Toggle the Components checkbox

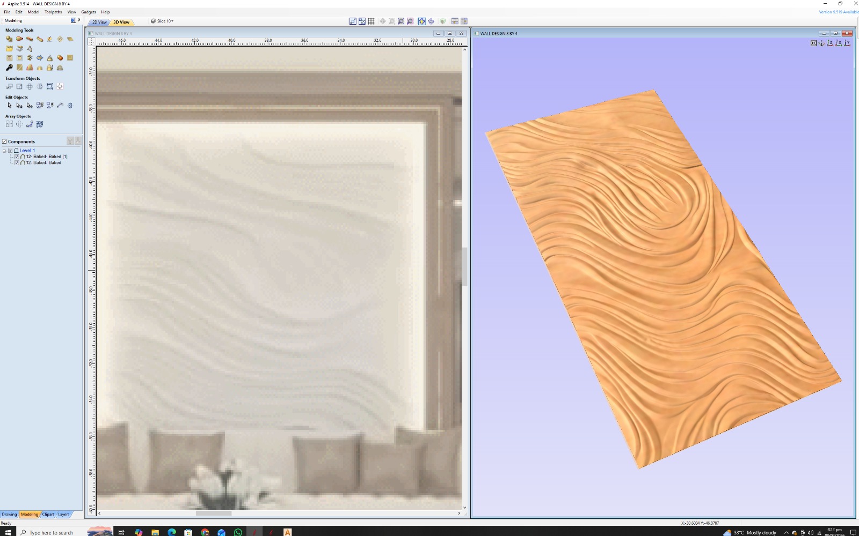pyautogui.click(x=4, y=142)
